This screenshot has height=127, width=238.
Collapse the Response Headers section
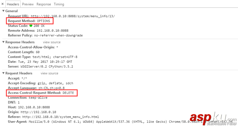(x=3, y=42)
